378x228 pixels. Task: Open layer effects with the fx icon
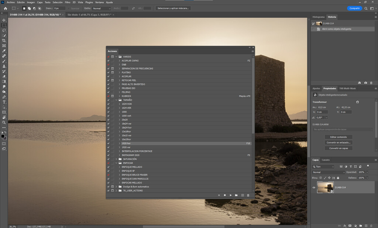pyautogui.click(x=345, y=225)
